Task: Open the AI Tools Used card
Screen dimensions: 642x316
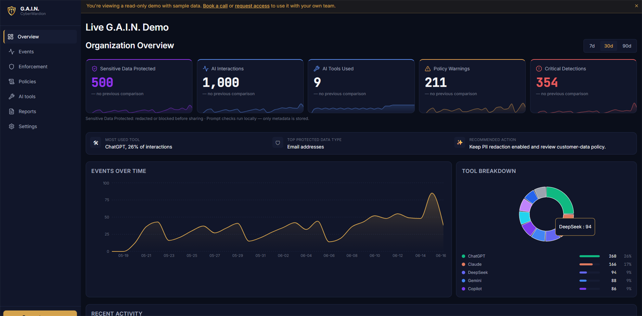Action: point(361,86)
